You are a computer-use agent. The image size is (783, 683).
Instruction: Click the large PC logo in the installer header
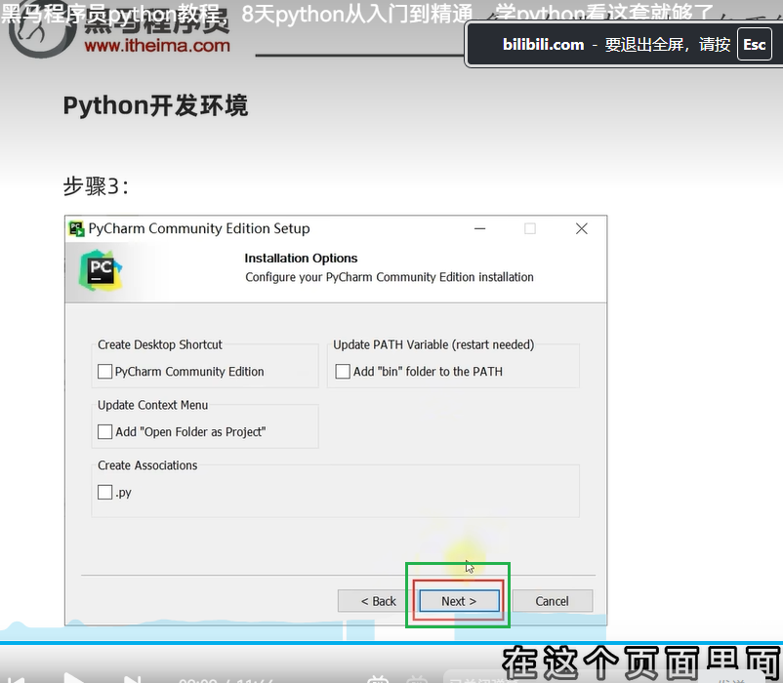pyautogui.click(x=101, y=270)
